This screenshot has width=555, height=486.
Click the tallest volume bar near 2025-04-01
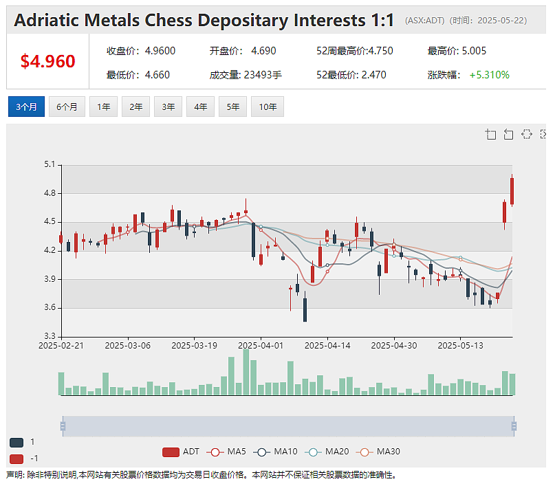coord(246,372)
